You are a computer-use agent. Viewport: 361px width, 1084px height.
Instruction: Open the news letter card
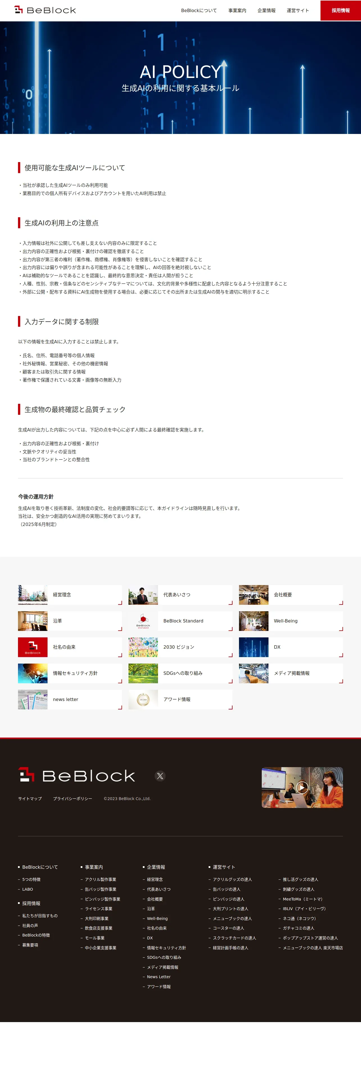click(70, 699)
